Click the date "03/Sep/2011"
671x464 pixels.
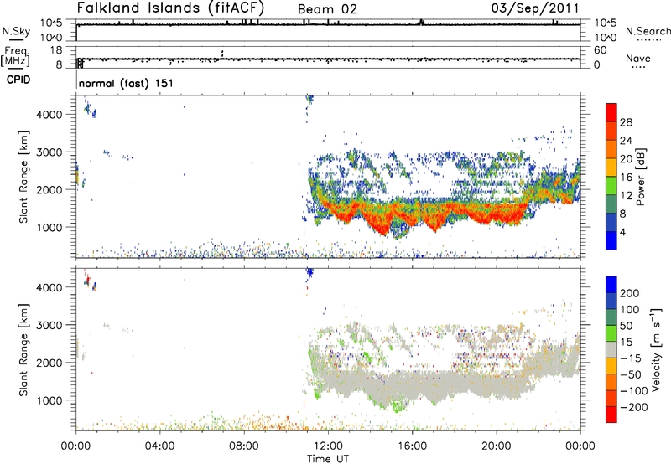click(x=535, y=8)
